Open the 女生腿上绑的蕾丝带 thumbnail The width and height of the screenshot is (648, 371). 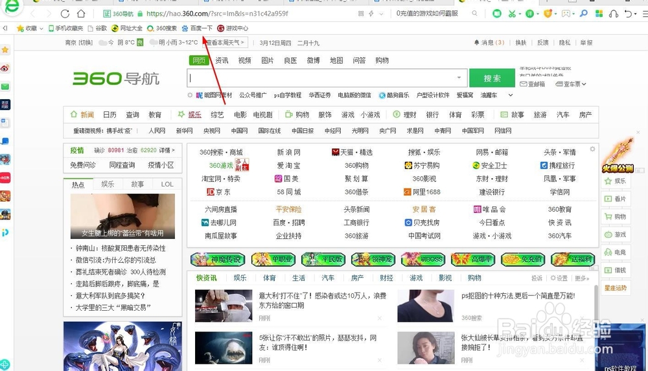pyautogui.click(x=122, y=216)
